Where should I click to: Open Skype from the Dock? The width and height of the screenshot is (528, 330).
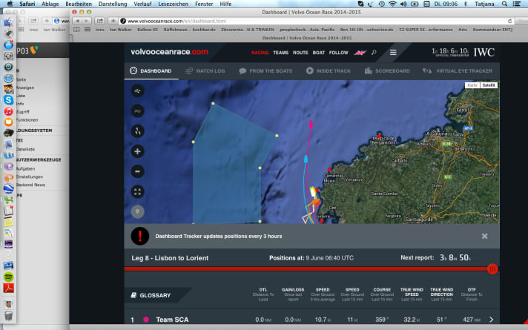(x=8, y=100)
